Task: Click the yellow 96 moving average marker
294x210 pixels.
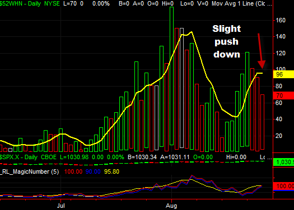Action: click(x=284, y=74)
